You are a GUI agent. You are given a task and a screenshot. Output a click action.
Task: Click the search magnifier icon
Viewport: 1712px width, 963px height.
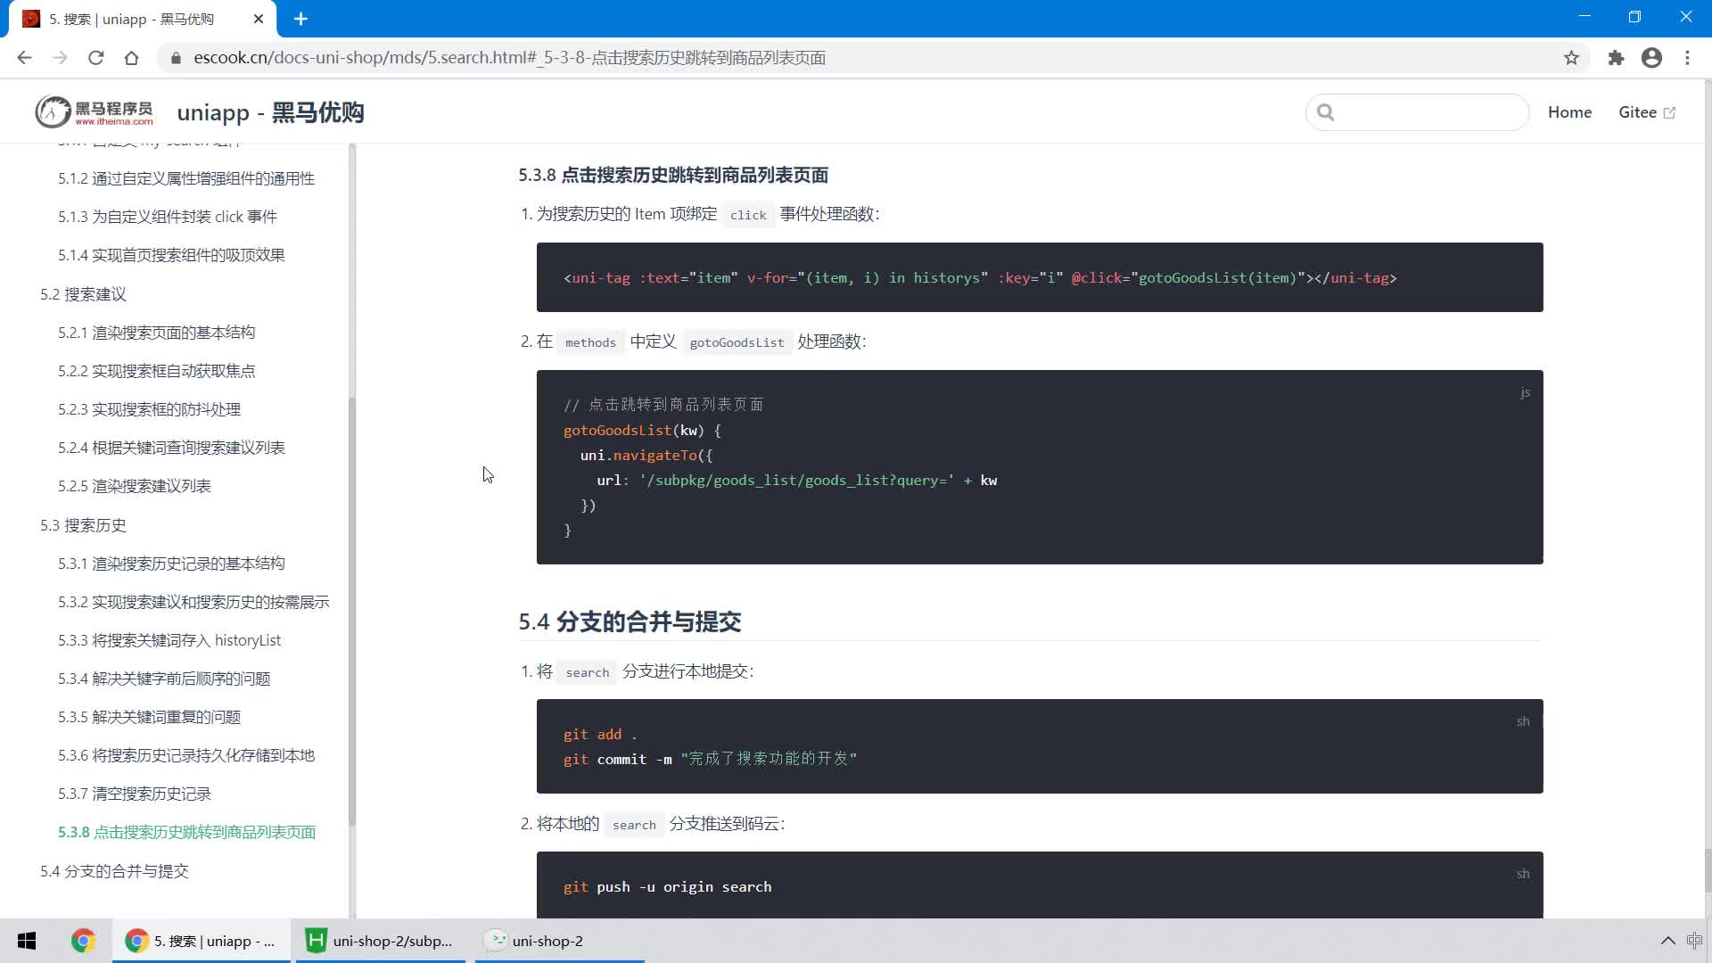pos(1326,112)
